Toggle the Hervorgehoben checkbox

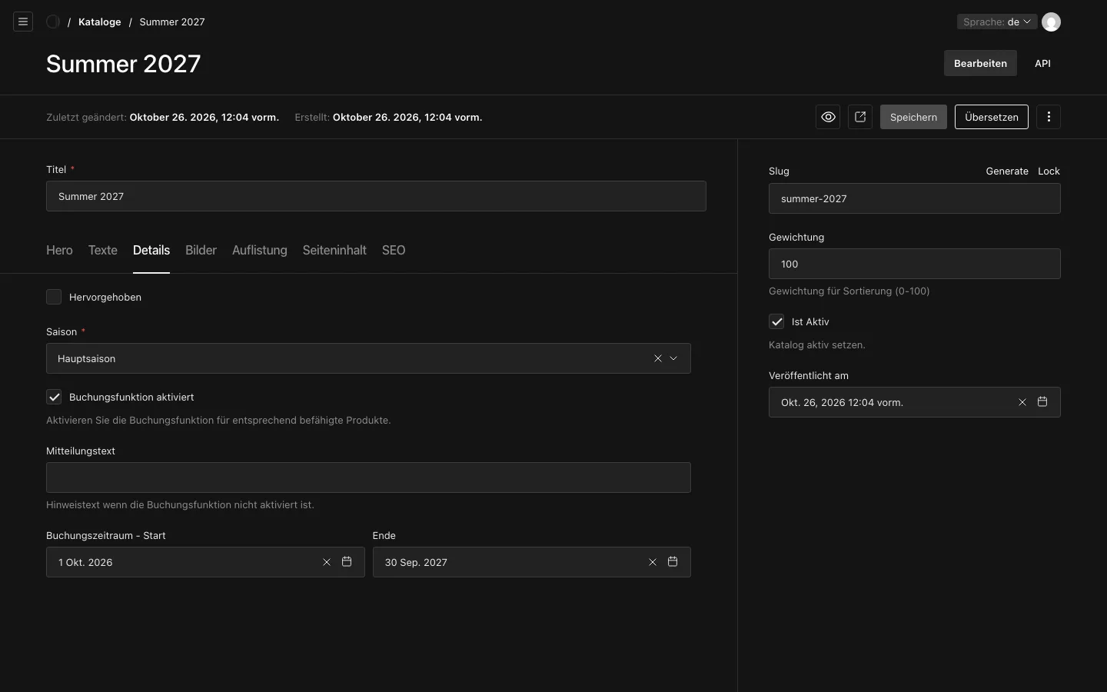[54, 297]
